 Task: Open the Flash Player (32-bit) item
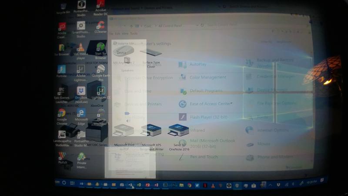point(203,117)
